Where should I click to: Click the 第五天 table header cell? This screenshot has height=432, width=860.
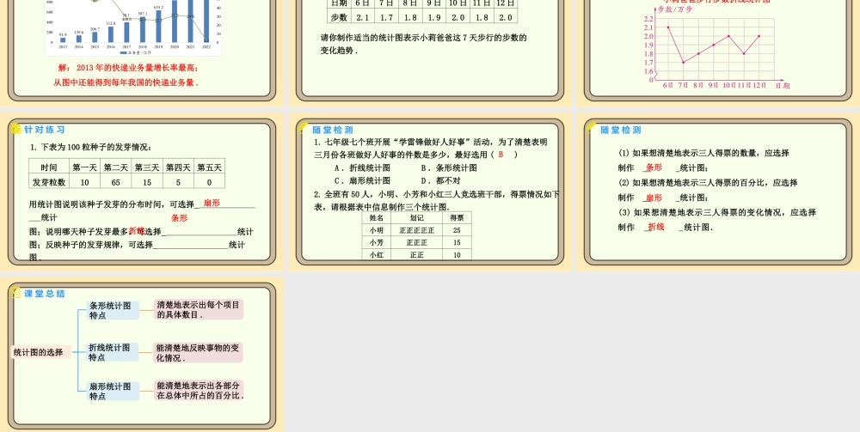tap(210, 167)
